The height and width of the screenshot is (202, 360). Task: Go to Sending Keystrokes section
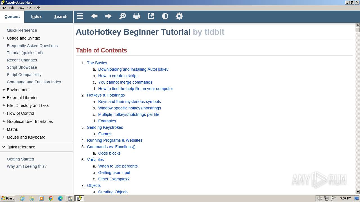[x=105, y=127]
